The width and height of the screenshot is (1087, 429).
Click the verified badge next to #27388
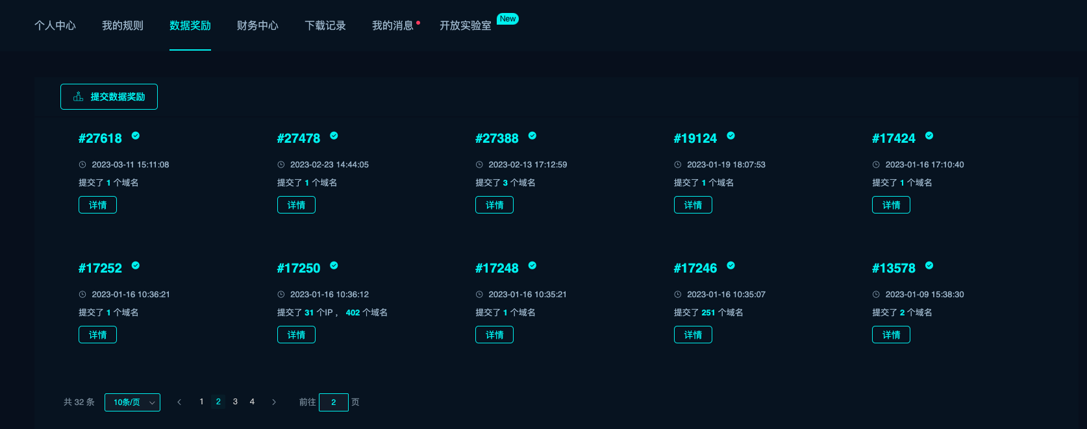532,136
